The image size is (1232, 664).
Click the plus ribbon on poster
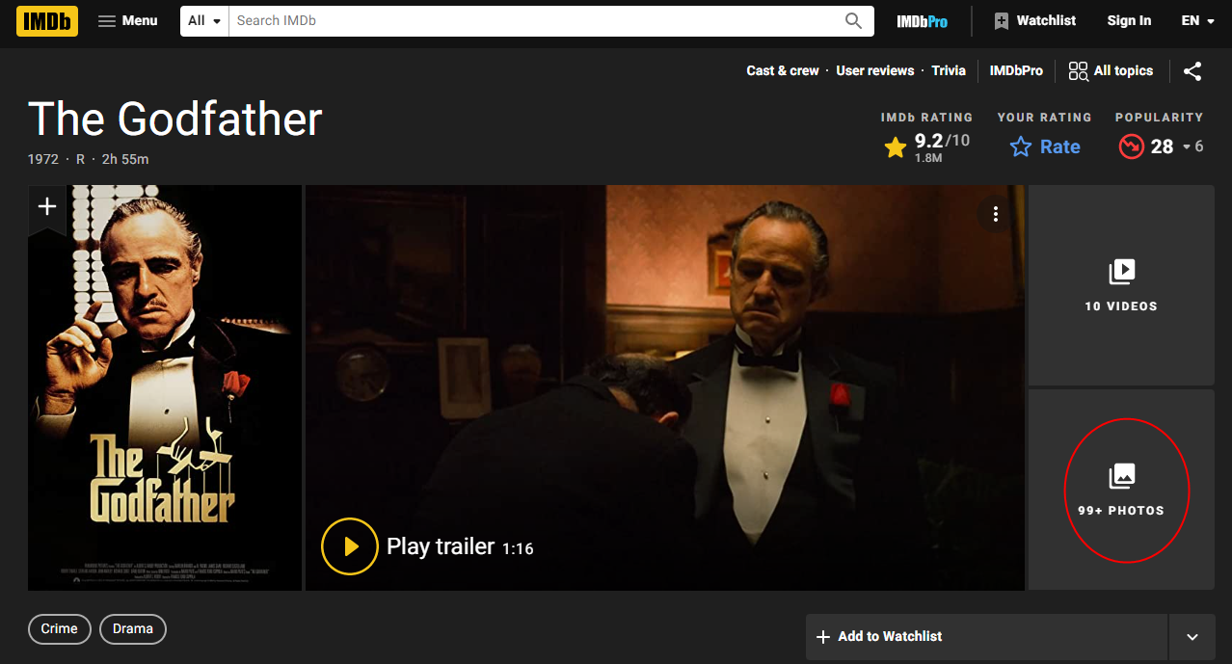pyautogui.click(x=47, y=208)
